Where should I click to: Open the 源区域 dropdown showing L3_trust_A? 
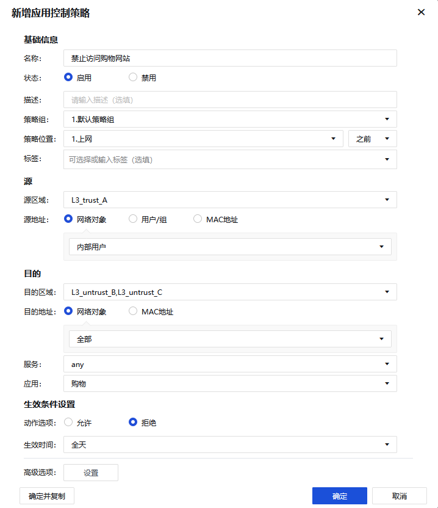point(230,200)
